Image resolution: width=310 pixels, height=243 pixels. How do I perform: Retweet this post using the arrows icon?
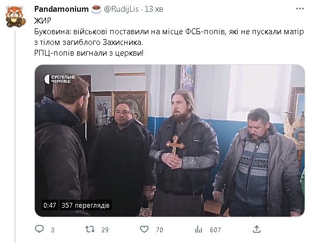(x=90, y=229)
